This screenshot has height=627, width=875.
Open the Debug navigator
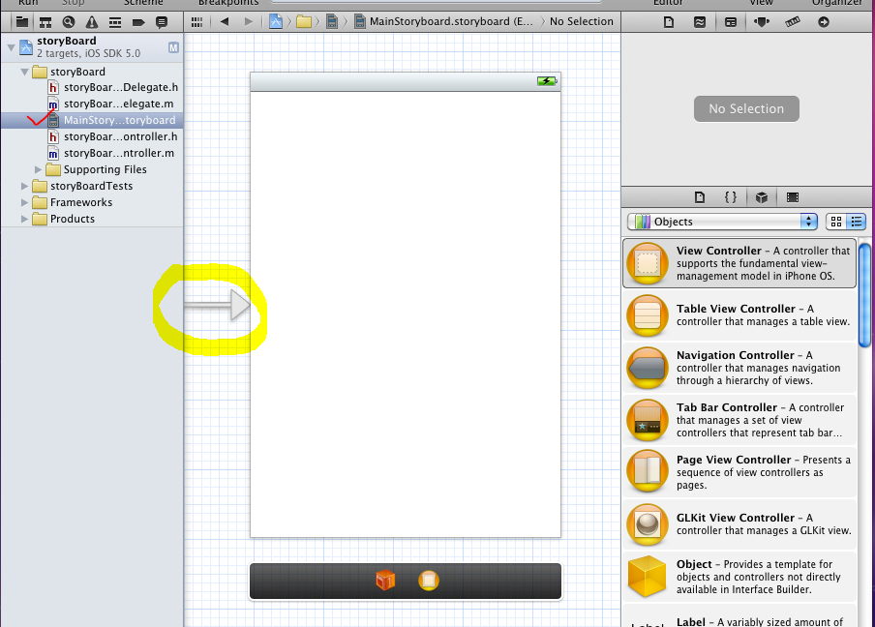[x=115, y=22]
